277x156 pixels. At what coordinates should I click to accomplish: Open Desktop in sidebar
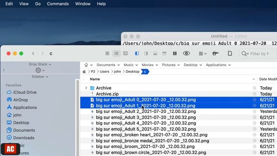coord(18,123)
